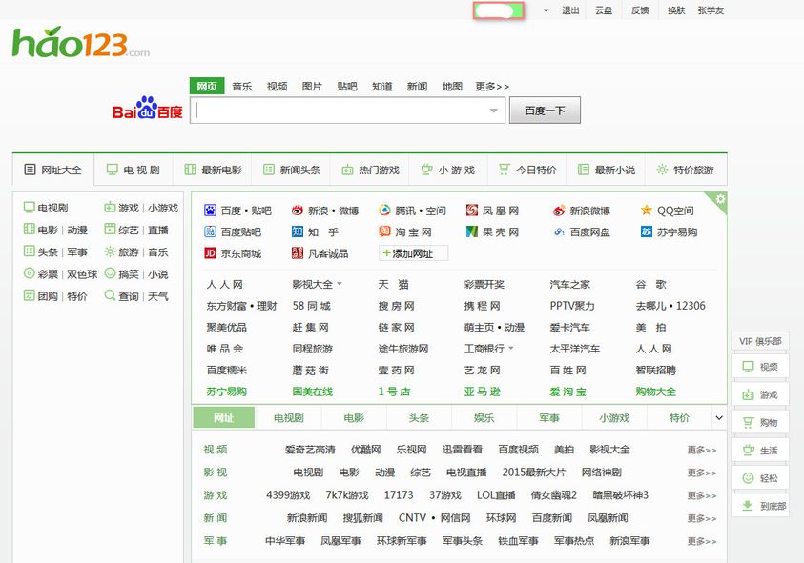This screenshot has height=563, width=804.
Task: Open the VIP 俱乐部 button
Action: click(x=760, y=341)
